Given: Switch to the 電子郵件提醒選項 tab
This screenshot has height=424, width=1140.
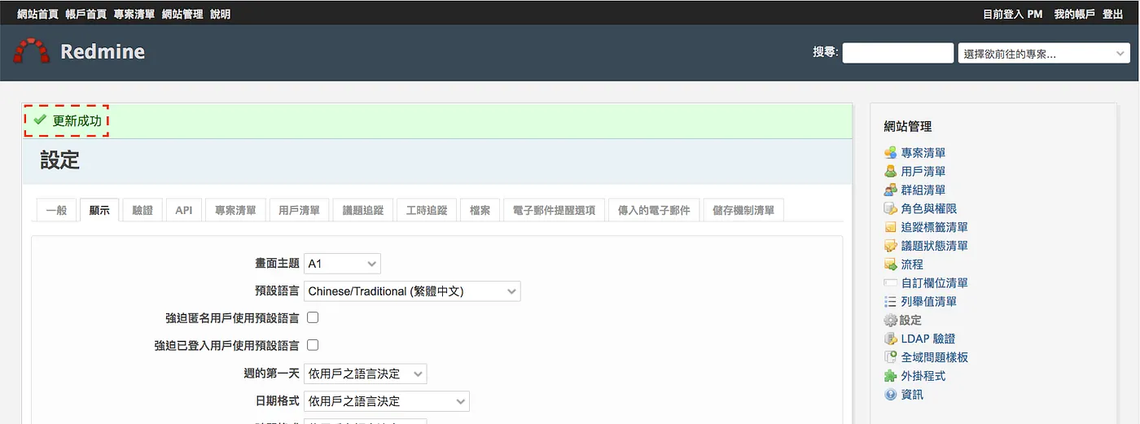Looking at the screenshot, I should point(555,210).
